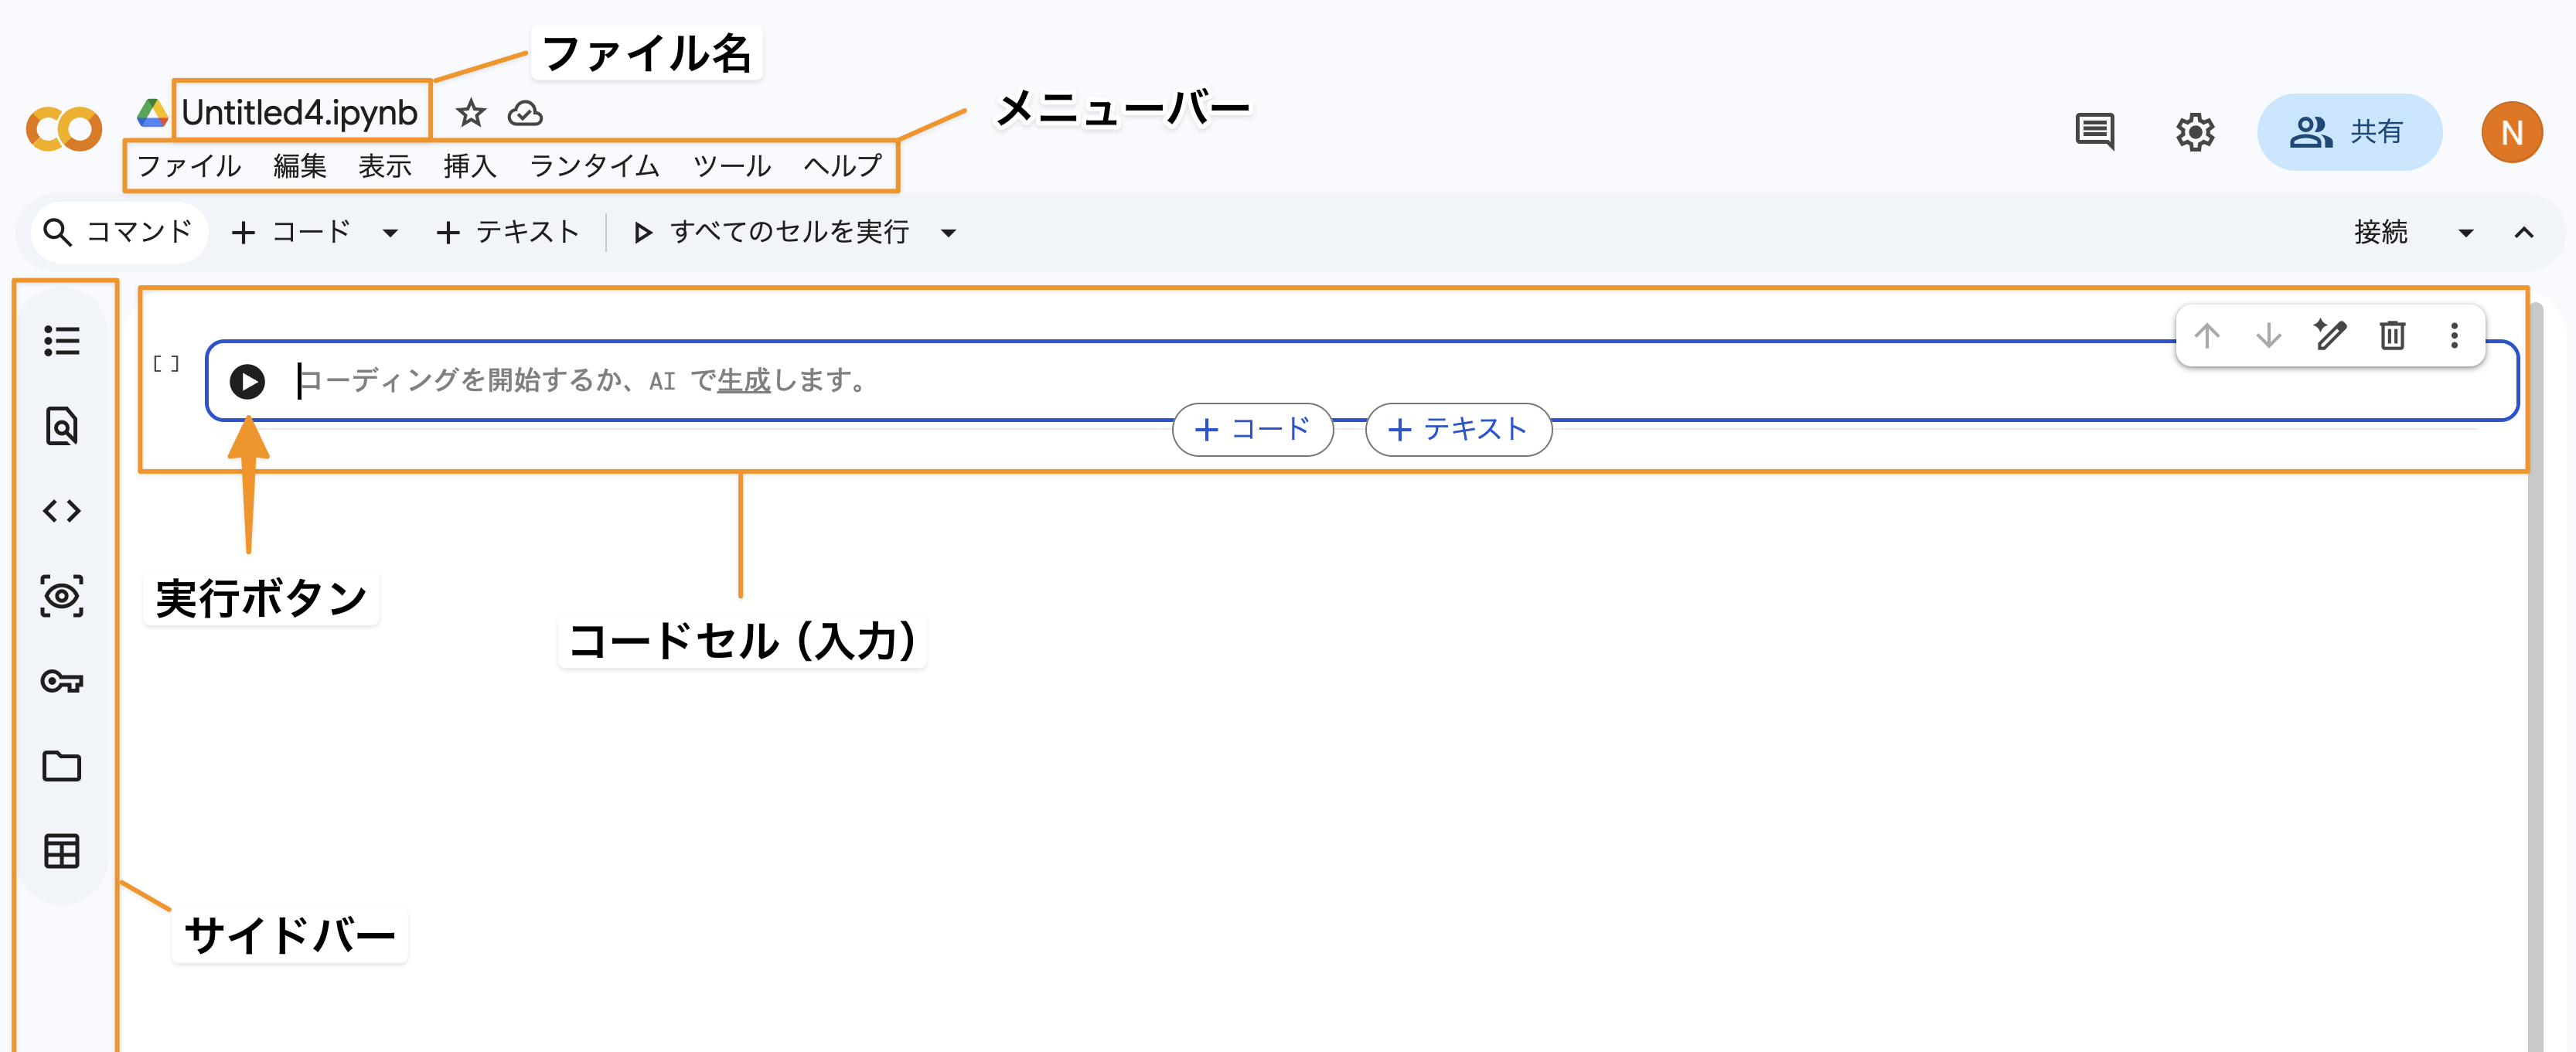Open the files sidebar panel

click(x=63, y=766)
